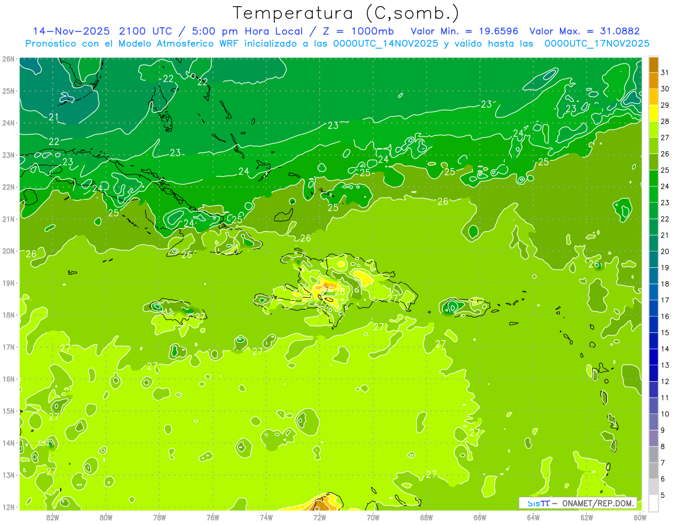
Task: Click the "70W" longitude axis label
Action: point(373,517)
